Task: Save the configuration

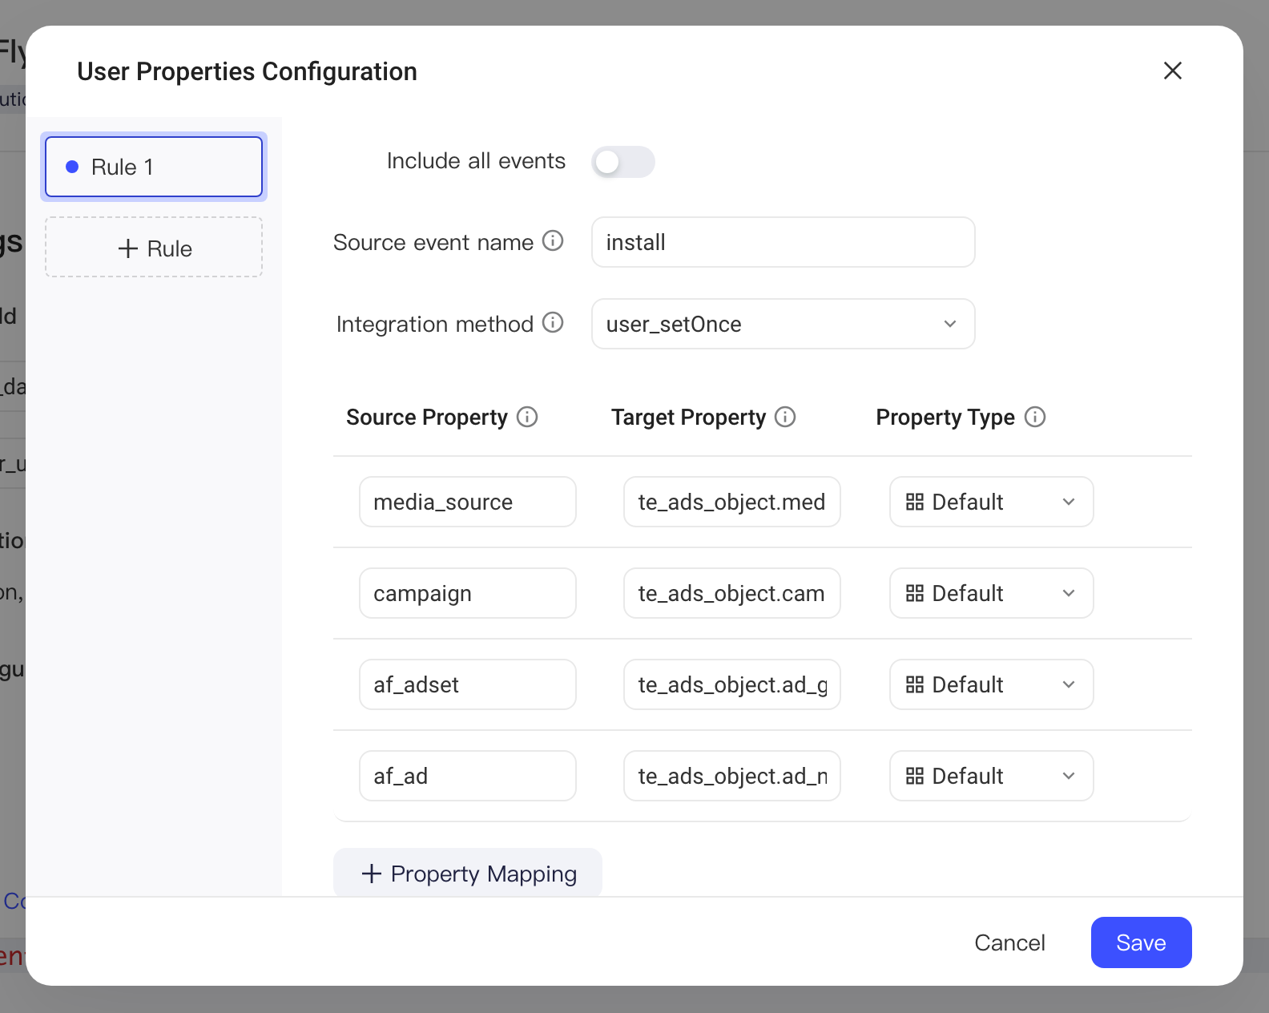Action: [1141, 942]
